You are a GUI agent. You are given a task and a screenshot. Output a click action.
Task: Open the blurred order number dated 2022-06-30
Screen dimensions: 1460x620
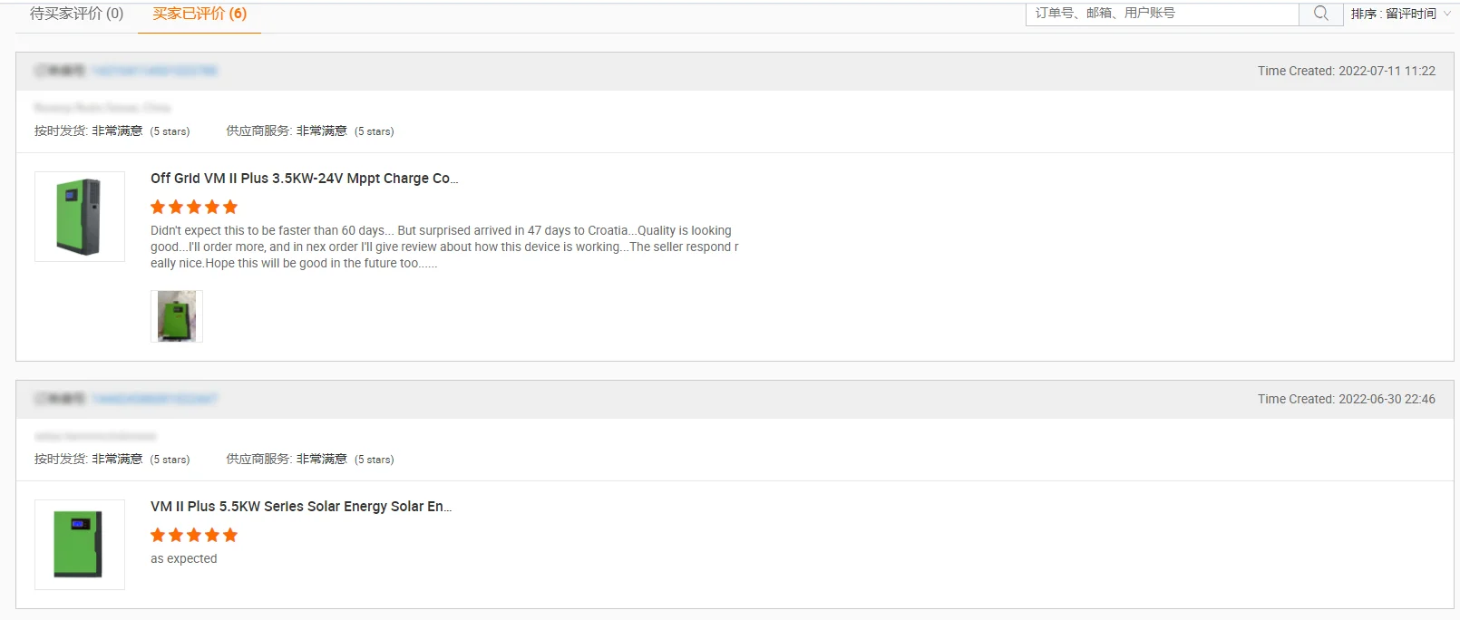pos(155,399)
